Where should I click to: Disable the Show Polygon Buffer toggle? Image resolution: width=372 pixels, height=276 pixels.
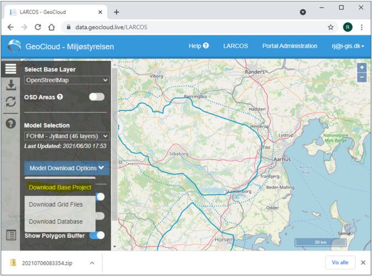coord(97,235)
